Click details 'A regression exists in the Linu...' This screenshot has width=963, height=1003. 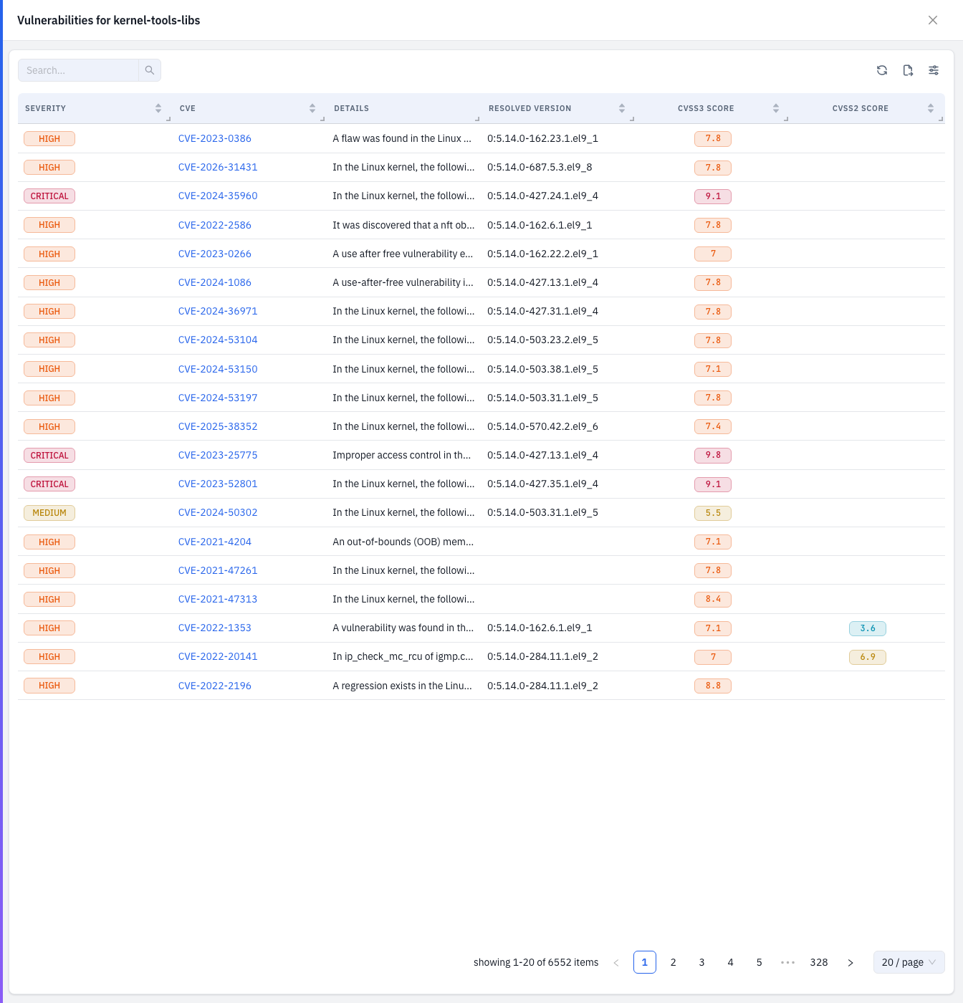click(x=402, y=686)
